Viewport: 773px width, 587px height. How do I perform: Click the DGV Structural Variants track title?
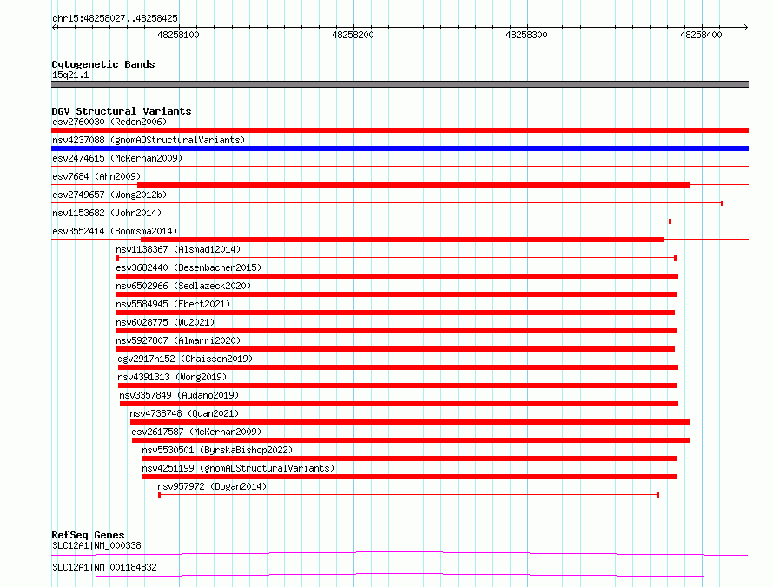pos(122,111)
